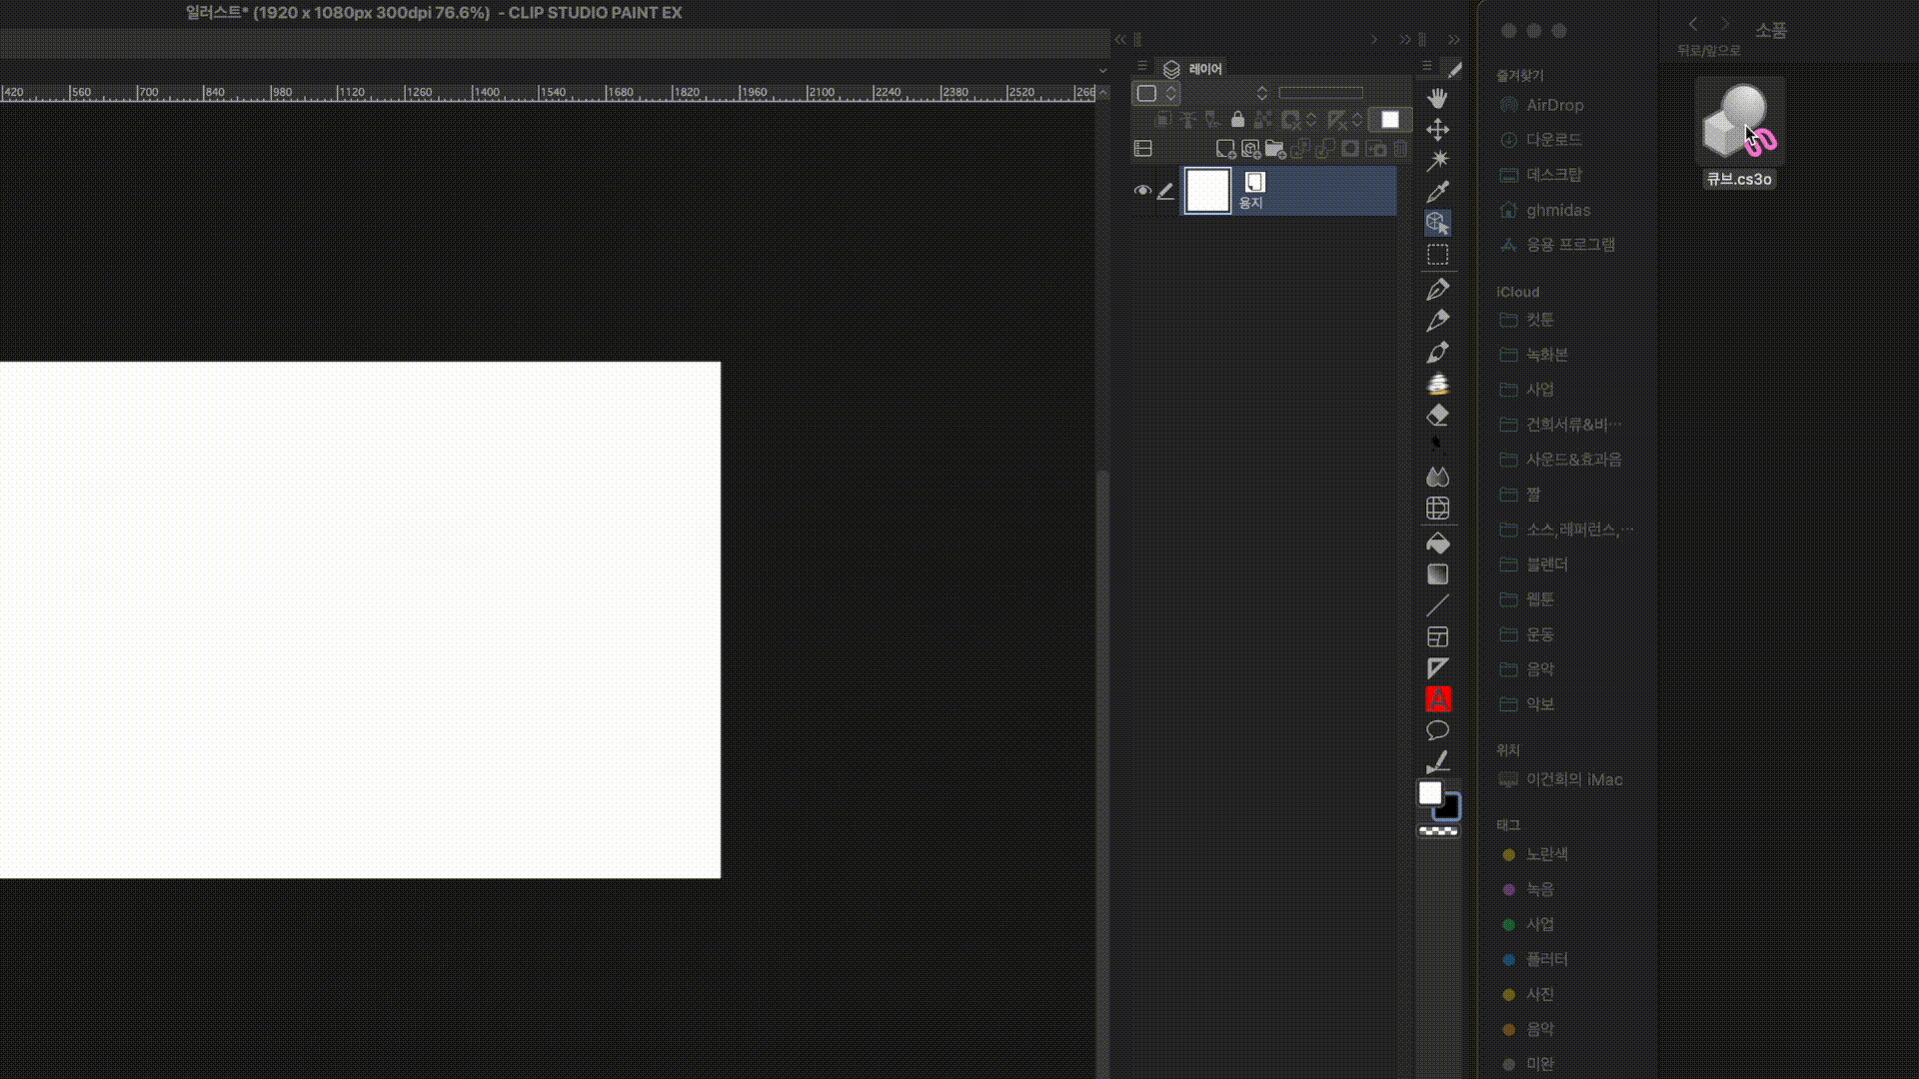Select the Hand tool
This screenshot has height=1079, width=1919.
1437,98
